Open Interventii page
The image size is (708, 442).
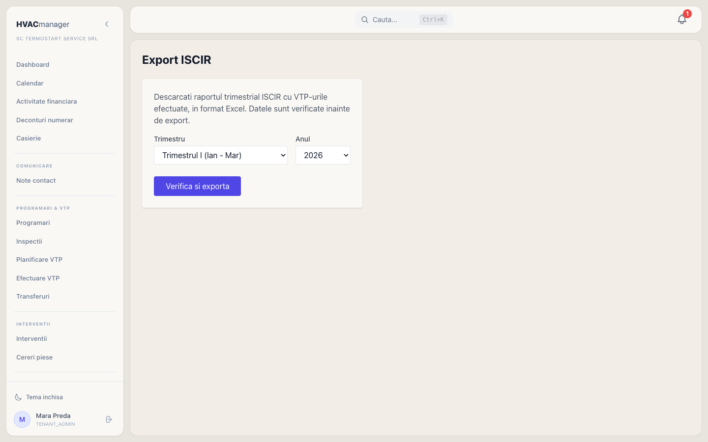point(31,338)
